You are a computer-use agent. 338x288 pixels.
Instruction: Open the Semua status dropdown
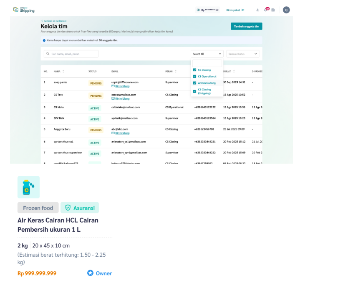tap(242, 54)
